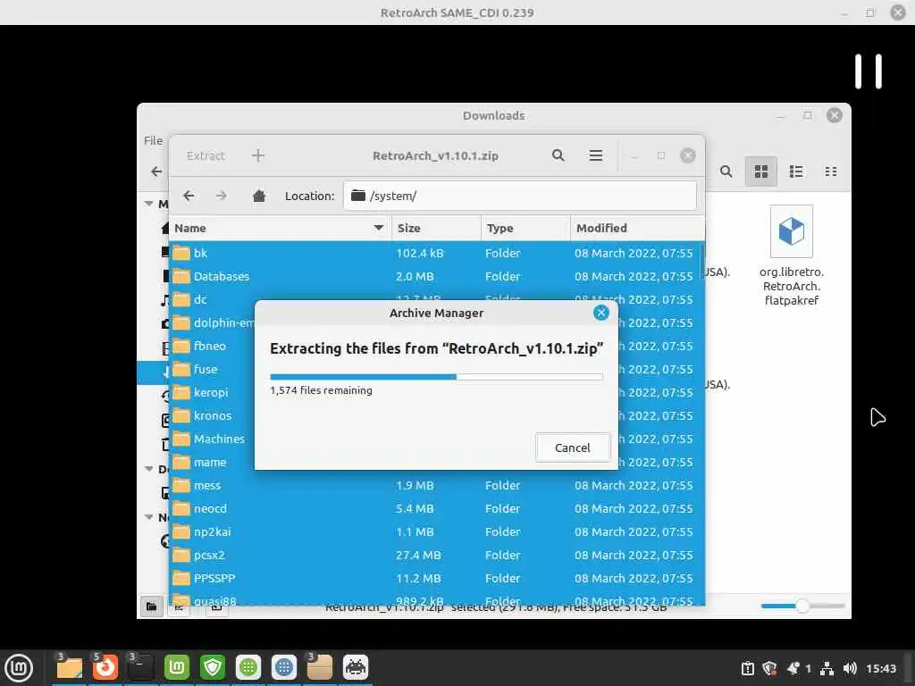Adjust the Downloads zoom slider
Screen dimensions: 915x686
click(802, 607)
